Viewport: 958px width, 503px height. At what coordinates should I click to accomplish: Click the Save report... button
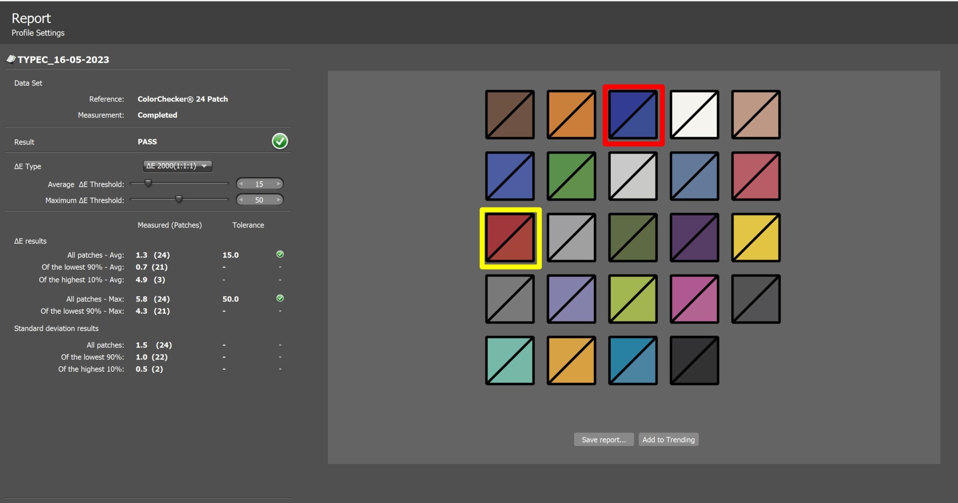point(603,439)
